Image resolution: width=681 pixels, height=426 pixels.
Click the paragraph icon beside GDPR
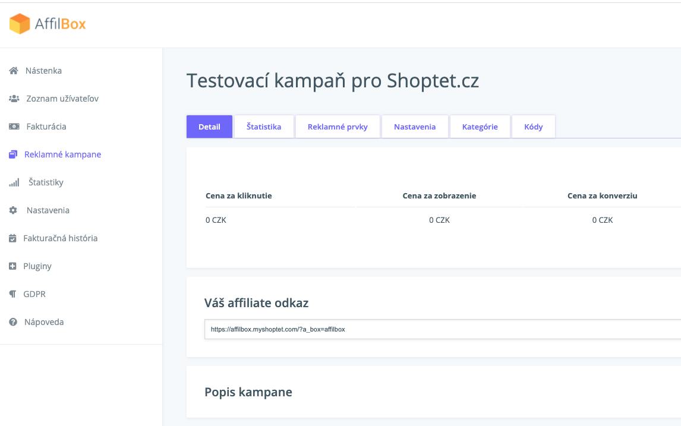(12, 294)
